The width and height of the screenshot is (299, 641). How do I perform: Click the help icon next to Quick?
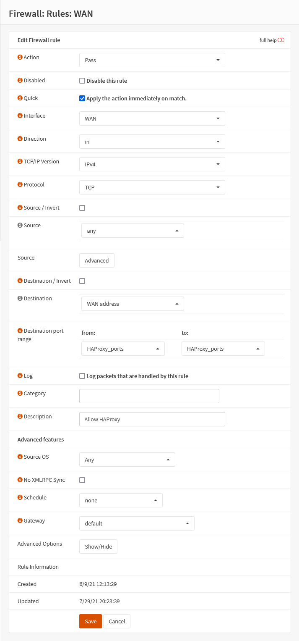tap(20, 98)
